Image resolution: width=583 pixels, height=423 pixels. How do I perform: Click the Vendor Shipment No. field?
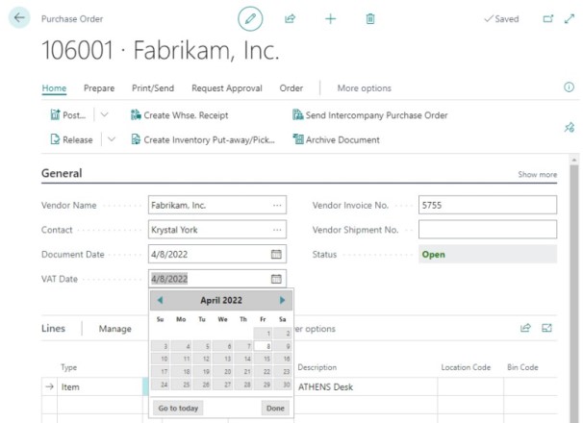pos(488,230)
